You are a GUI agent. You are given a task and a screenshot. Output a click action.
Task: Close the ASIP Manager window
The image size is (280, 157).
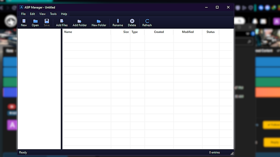pyautogui.click(x=228, y=7)
